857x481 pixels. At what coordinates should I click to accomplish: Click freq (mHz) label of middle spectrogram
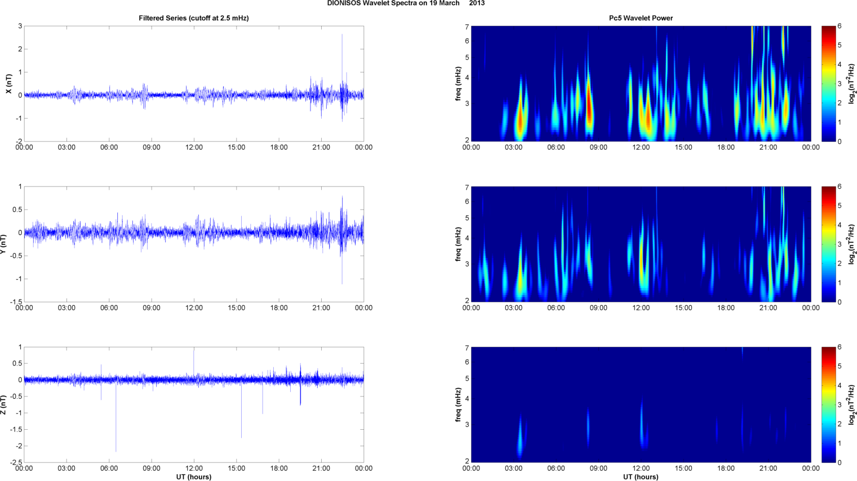pos(459,244)
